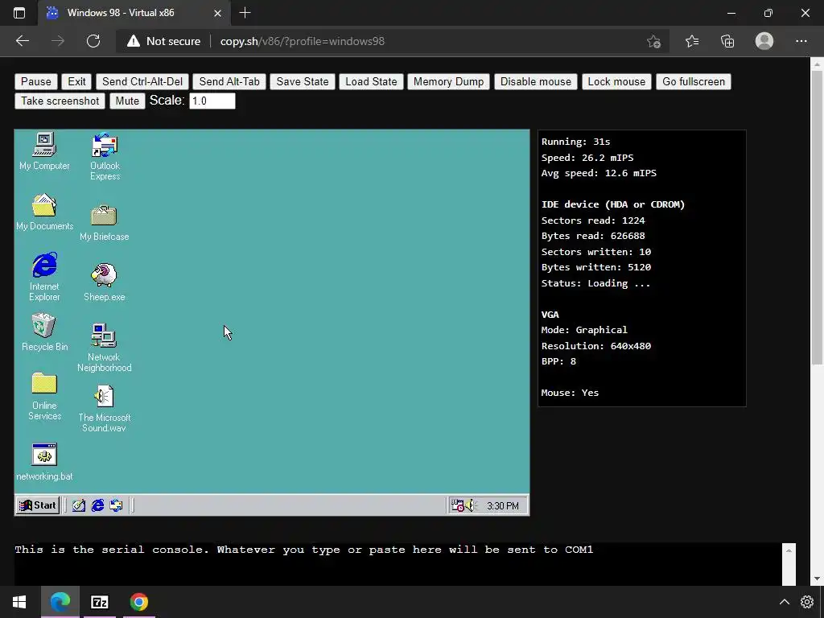Select the Windows 98 - Virtual x86 tab
The height and width of the screenshot is (618, 824).
[134, 13]
